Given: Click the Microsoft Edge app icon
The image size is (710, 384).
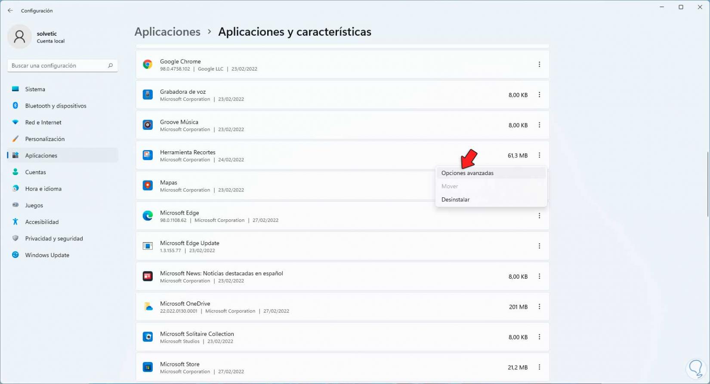Looking at the screenshot, I should pos(148,216).
